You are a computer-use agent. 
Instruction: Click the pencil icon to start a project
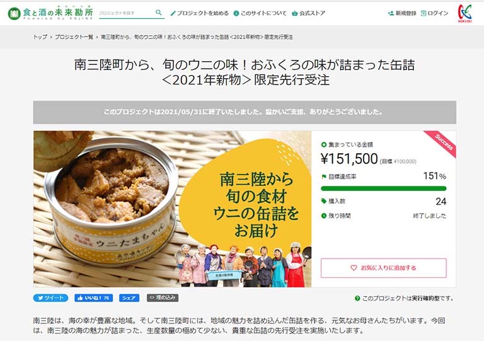pos(173,13)
